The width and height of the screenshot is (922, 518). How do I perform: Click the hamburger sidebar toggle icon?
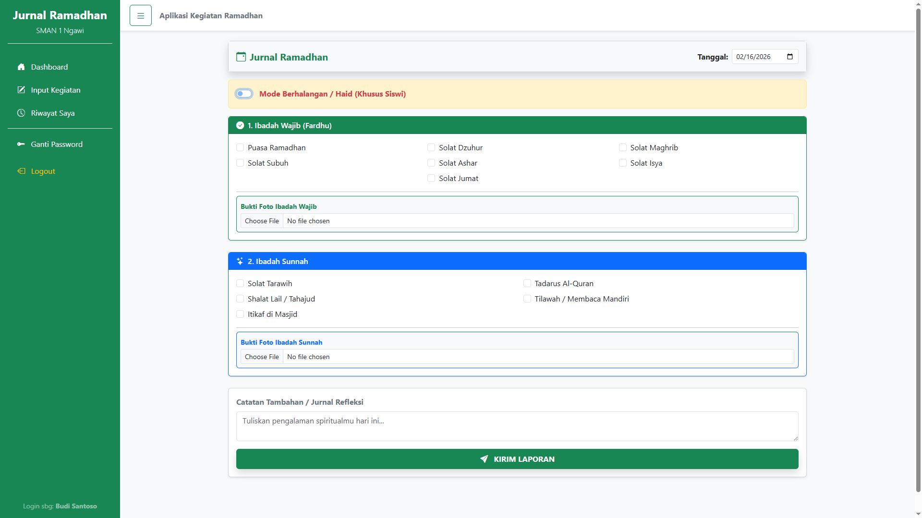pos(140,16)
